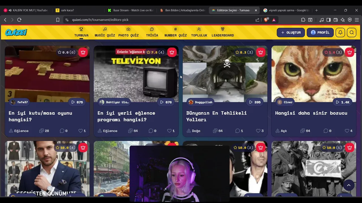This screenshot has width=362, height=203.
Task: Click the 8.3 star rating badge
Action: click(244, 52)
